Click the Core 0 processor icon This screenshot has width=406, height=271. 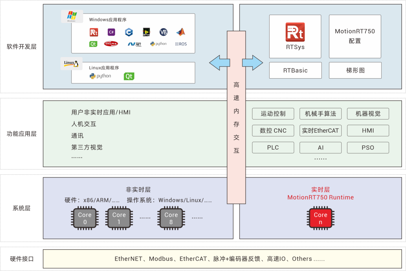coord(85,218)
